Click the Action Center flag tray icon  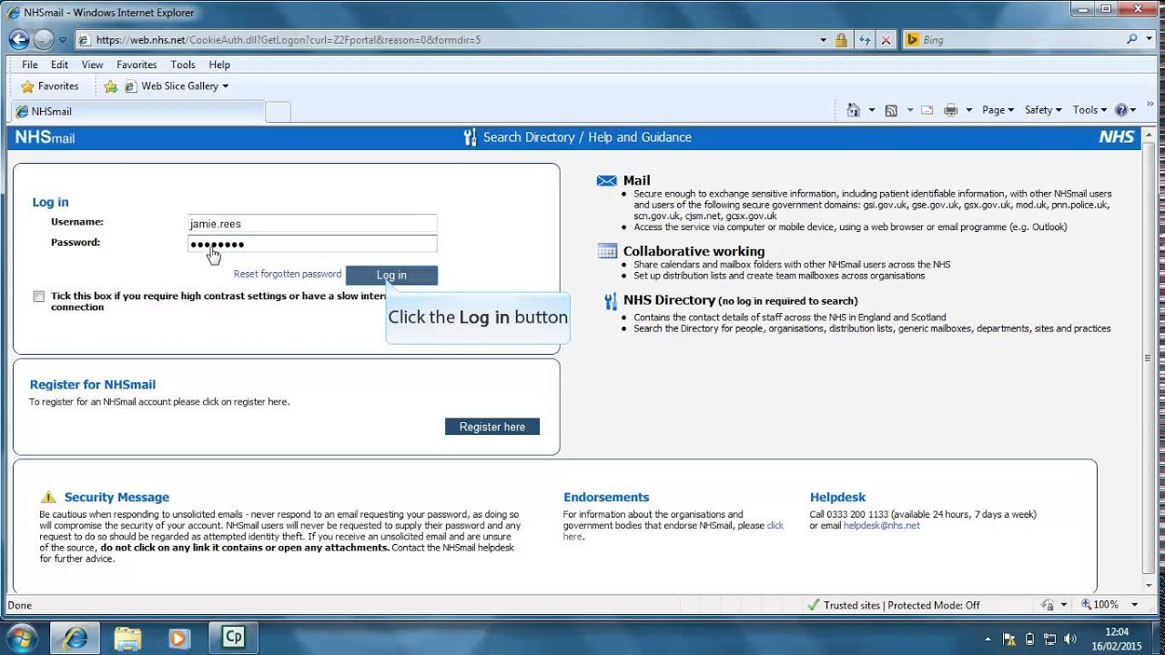[1009, 639]
